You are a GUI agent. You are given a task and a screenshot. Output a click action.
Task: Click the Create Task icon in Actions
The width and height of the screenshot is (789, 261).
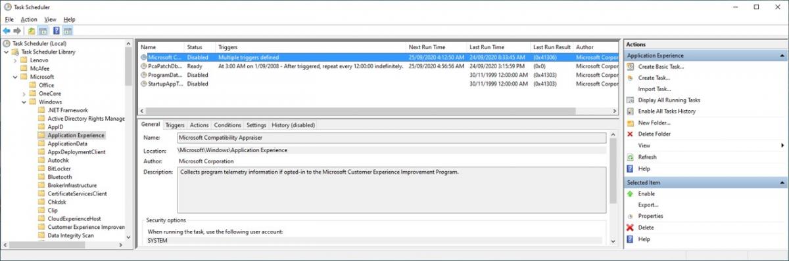631,78
